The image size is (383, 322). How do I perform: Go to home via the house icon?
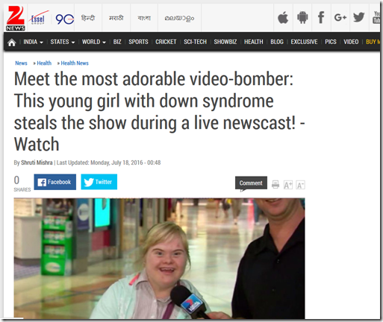[11, 42]
